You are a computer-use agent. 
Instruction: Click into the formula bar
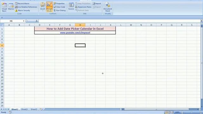[x=119, y=21]
